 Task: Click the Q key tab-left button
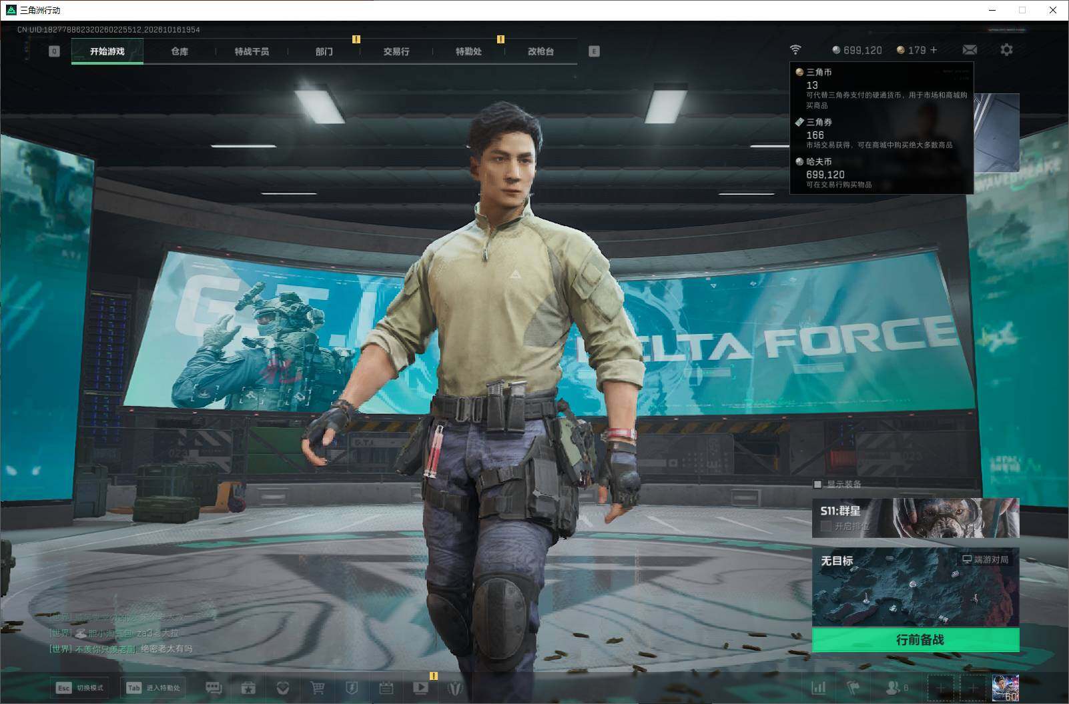pyautogui.click(x=55, y=51)
